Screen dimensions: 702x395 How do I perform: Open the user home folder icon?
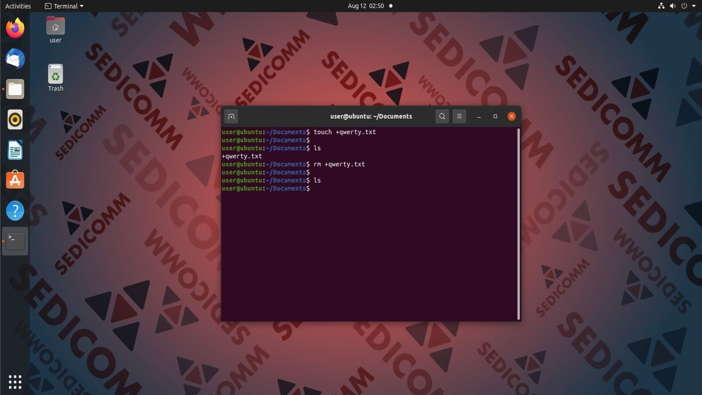(x=56, y=27)
